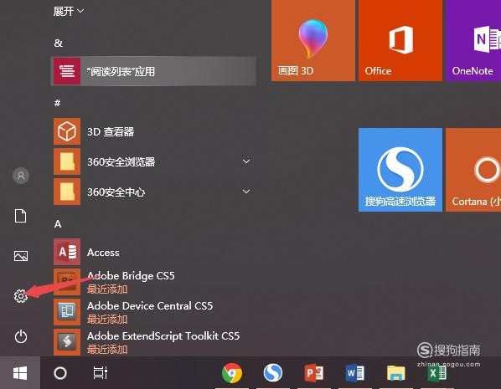
Task: Click the & section letter header
Action: coord(58,43)
